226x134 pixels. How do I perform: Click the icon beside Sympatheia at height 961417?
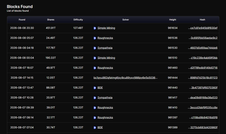[95, 98]
